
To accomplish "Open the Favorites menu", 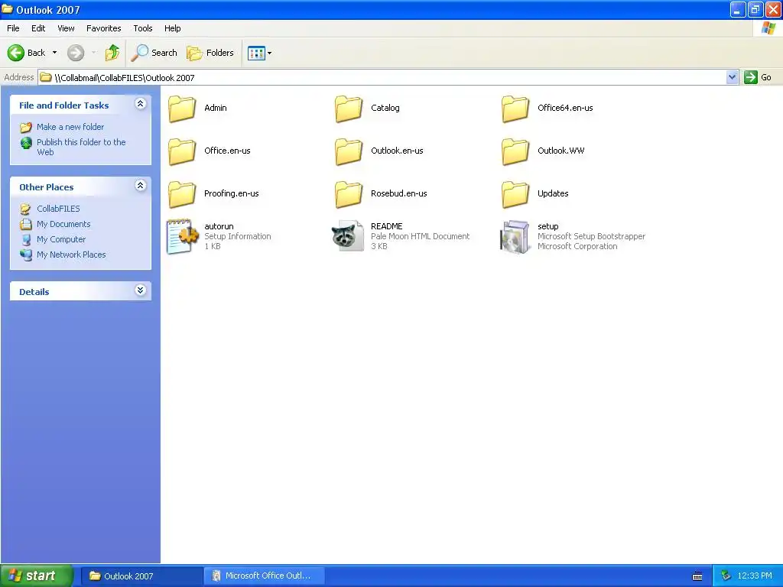I will pos(103,28).
